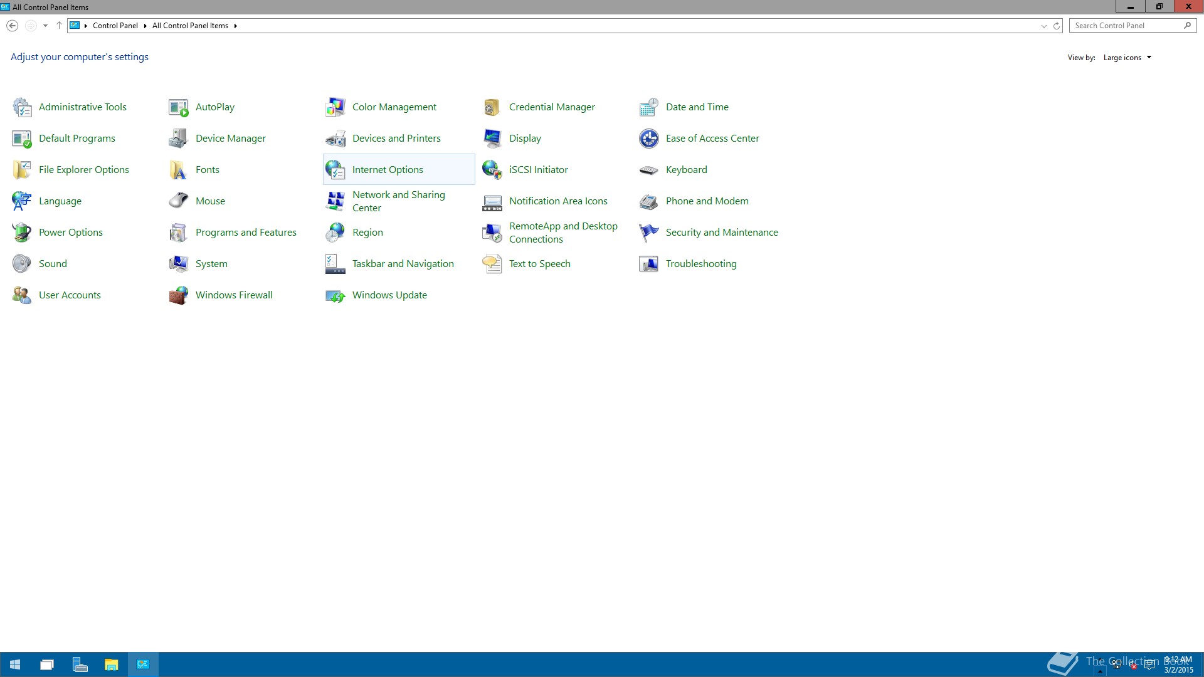This screenshot has width=1204, height=677.
Task: Open the Default Programs icon
Action: click(22, 139)
